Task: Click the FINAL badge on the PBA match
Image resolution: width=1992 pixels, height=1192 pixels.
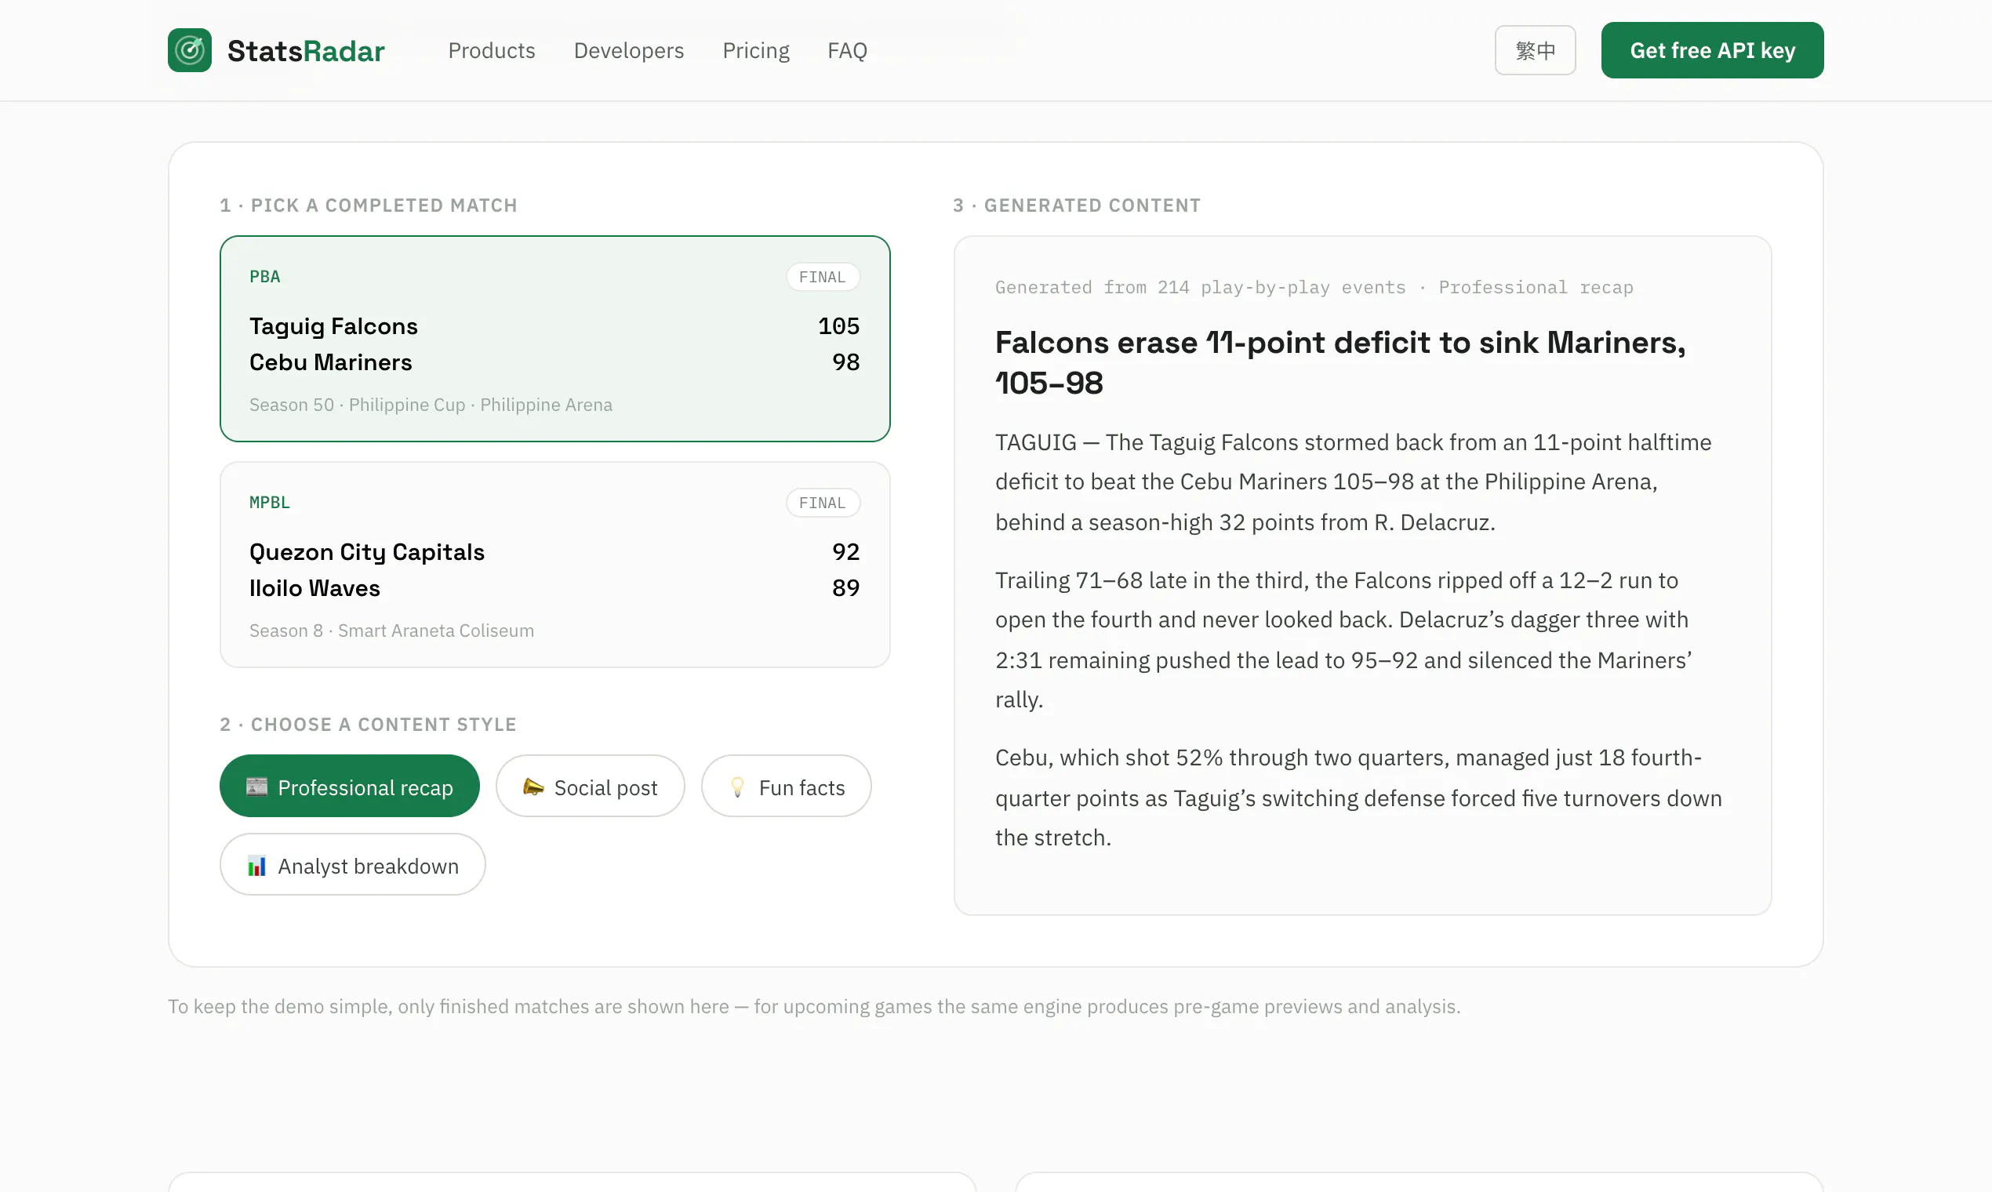Action: (x=823, y=277)
